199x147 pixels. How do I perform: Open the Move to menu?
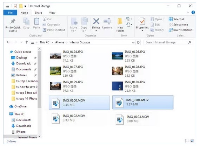point(74,25)
